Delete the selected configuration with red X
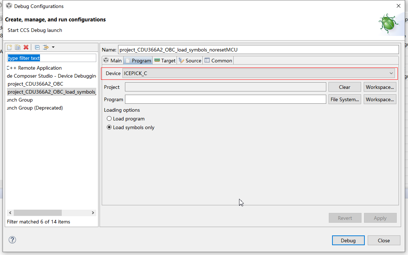408x255 pixels. pyautogui.click(x=26, y=47)
